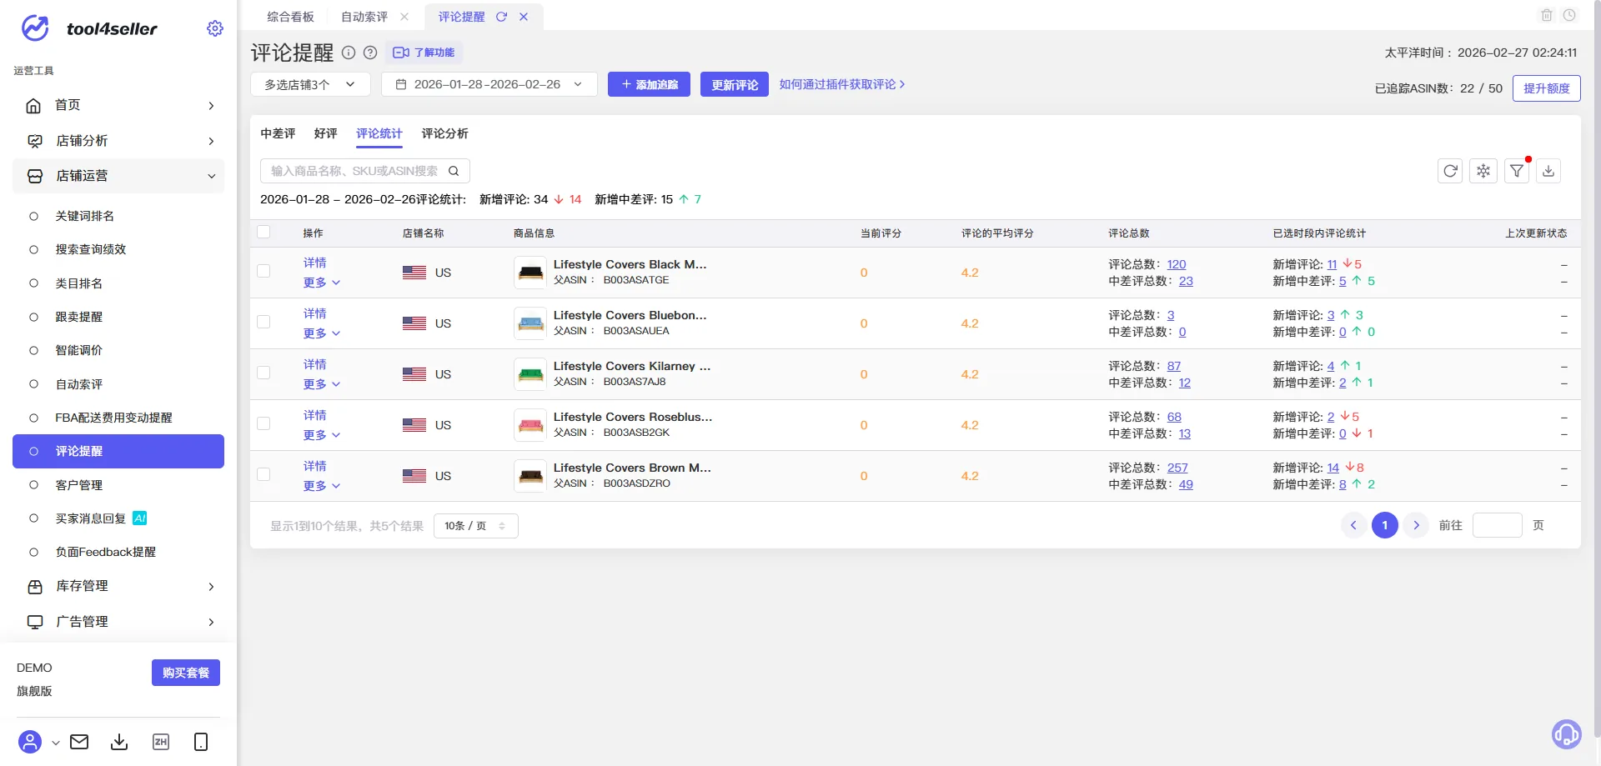The height and width of the screenshot is (766, 1601).
Task: Switch to the 评论分析 tab
Action: 444,133
